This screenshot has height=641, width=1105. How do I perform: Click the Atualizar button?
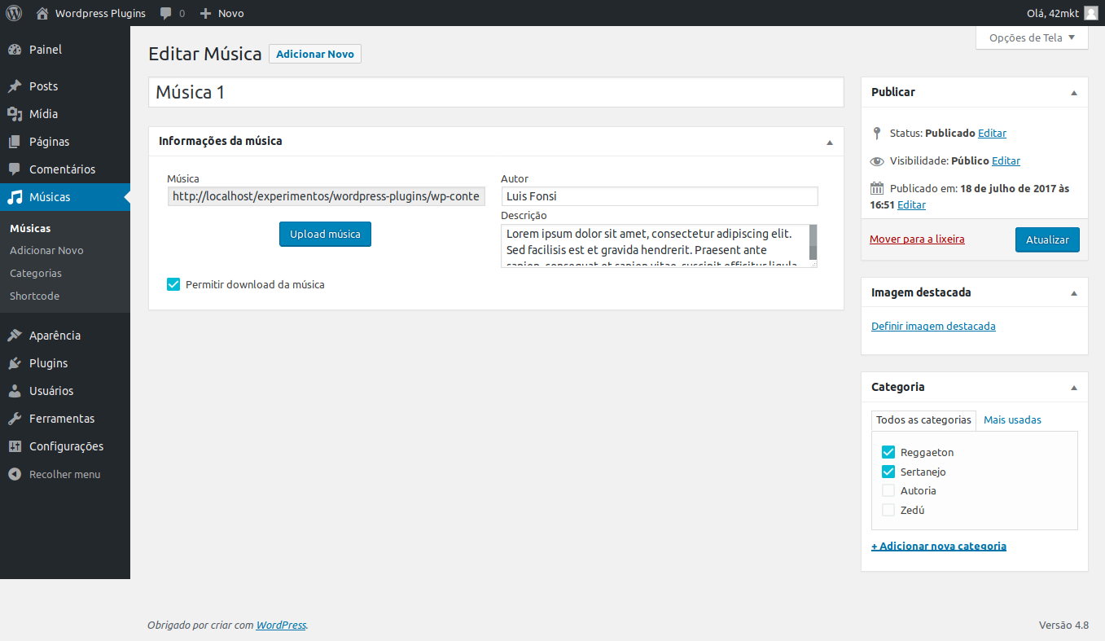click(x=1047, y=239)
